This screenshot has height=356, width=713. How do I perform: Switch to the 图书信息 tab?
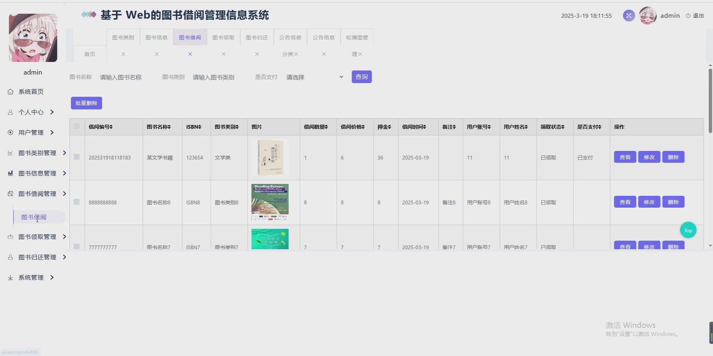[156, 37]
